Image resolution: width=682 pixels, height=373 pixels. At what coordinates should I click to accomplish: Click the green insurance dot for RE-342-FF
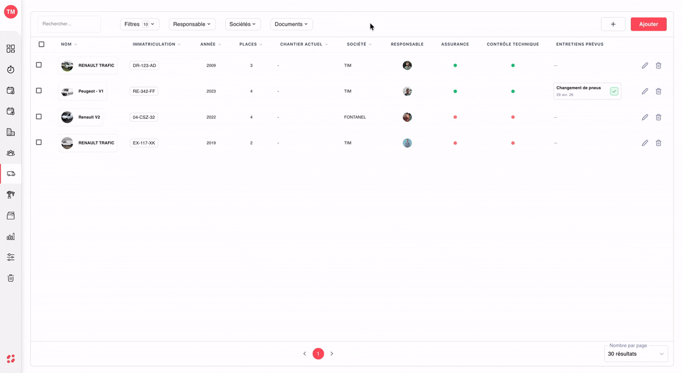(x=455, y=91)
